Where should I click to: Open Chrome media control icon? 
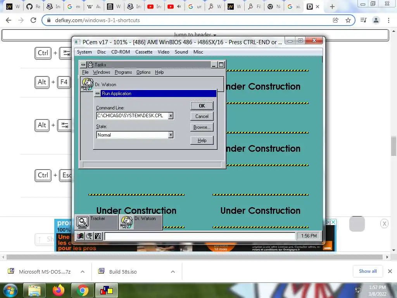(363, 20)
